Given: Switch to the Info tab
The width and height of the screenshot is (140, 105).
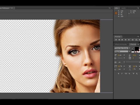Looking at the screenshot, I should (117, 8).
